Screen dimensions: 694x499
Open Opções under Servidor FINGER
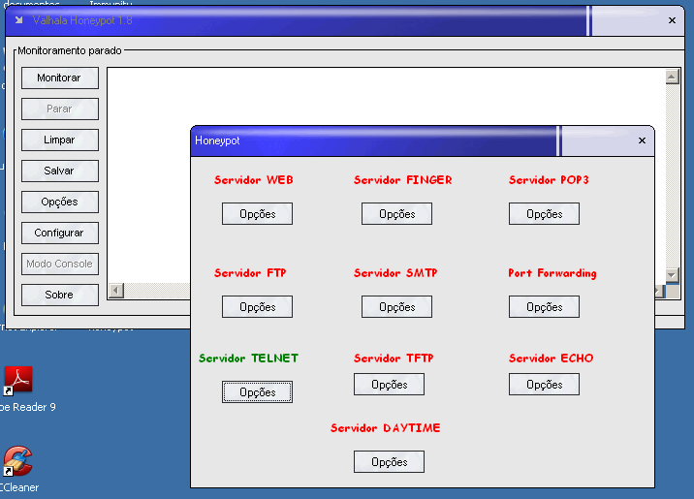click(396, 214)
